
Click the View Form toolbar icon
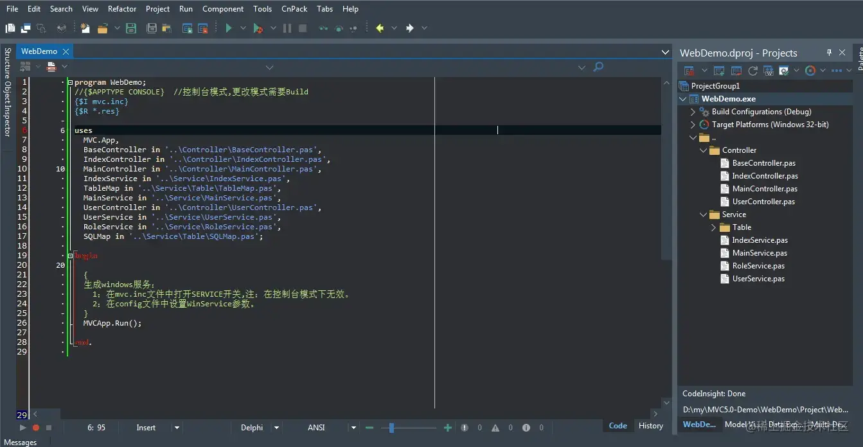(x=26, y=28)
